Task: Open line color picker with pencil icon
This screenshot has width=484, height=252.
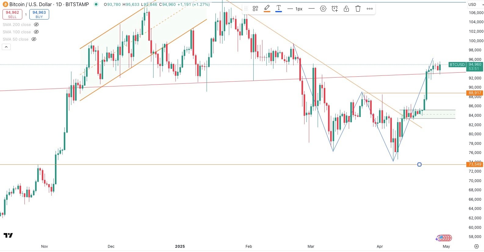Action: [x=267, y=9]
